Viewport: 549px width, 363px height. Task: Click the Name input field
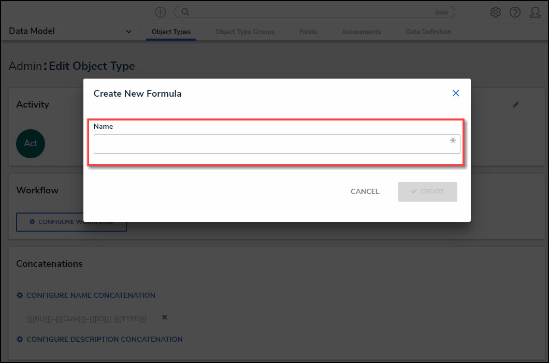pyautogui.click(x=277, y=144)
